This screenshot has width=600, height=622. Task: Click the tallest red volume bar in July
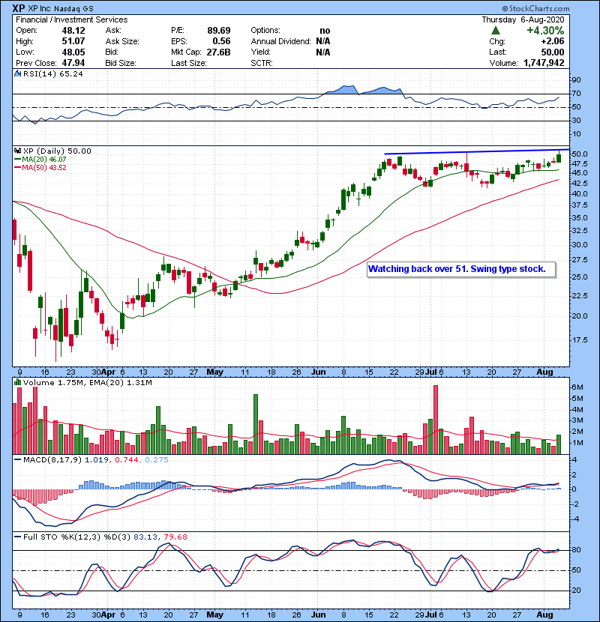436,420
